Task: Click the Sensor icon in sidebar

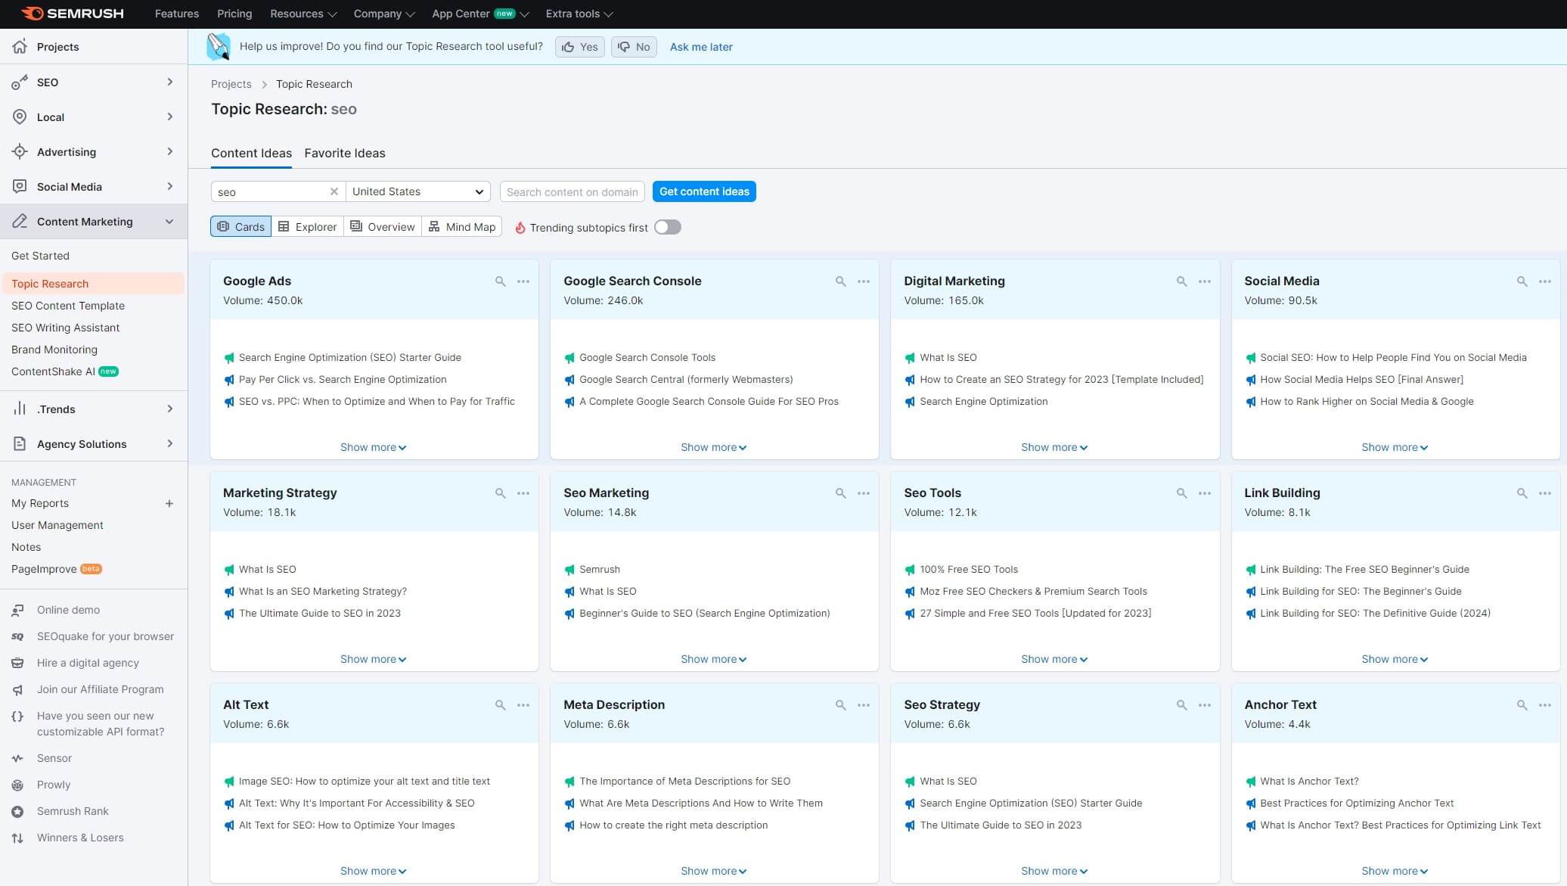Action: 17,758
